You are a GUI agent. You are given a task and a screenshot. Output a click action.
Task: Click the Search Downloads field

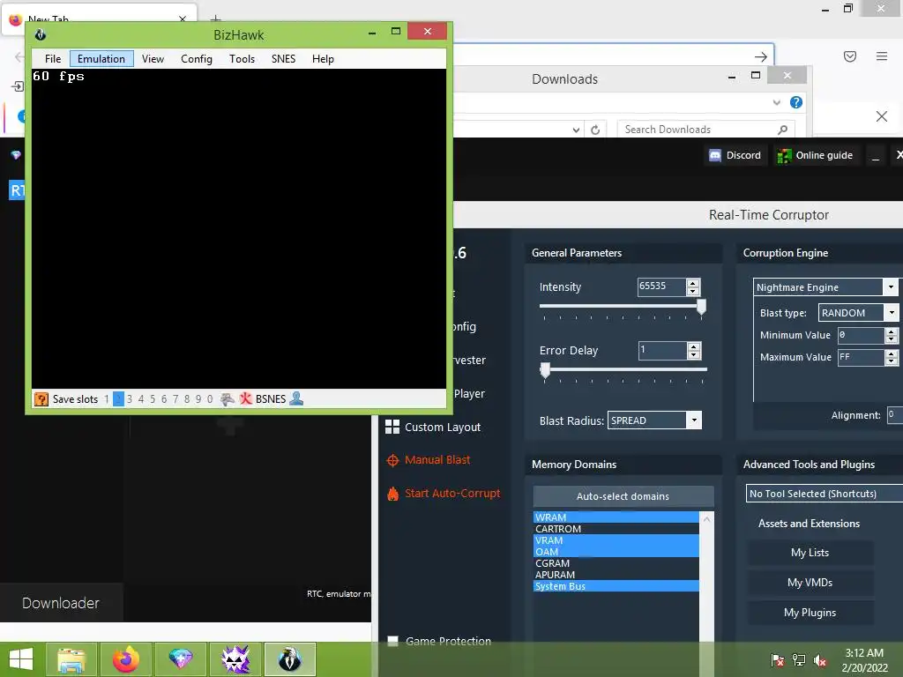click(x=705, y=130)
